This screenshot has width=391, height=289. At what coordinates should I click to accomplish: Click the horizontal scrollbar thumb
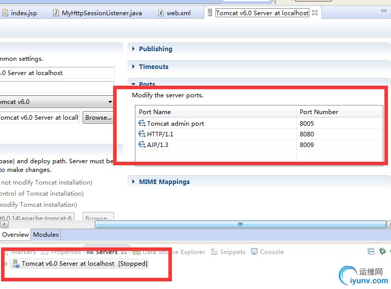pos(240,225)
